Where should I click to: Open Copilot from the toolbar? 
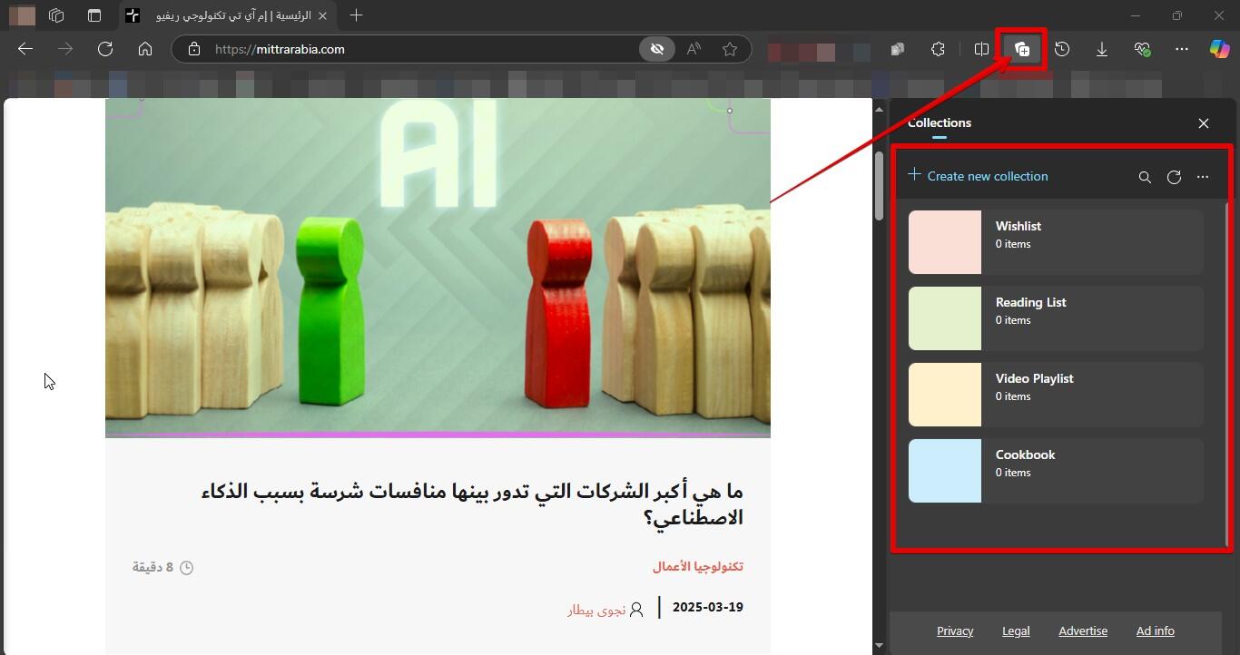[x=1219, y=49]
